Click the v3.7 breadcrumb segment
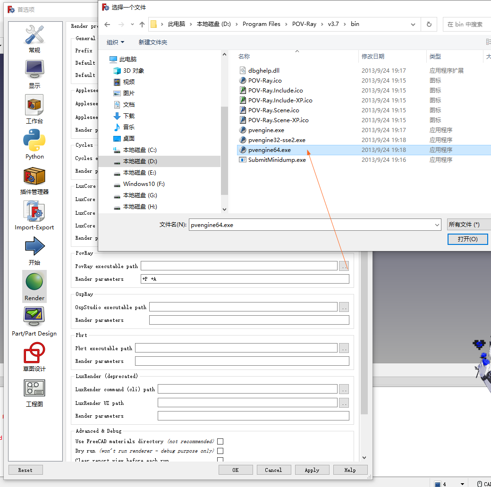This screenshot has height=487, width=491. [333, 24]
